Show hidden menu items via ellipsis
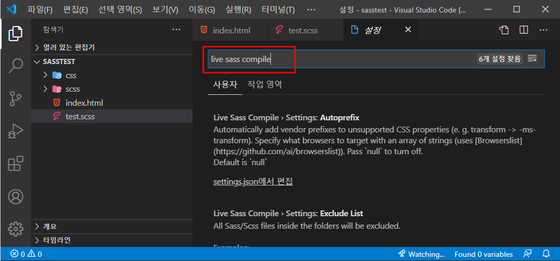This screenshot has width=560, height=261. 311,9
